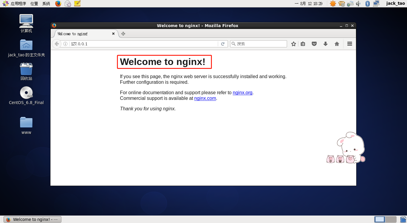Follow the nginx.org link

click(243, 92)
